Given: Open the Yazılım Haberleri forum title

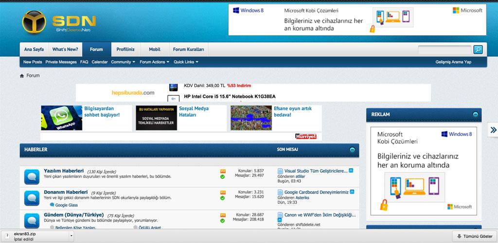Looking at the screenshot, I should (64, 171).
